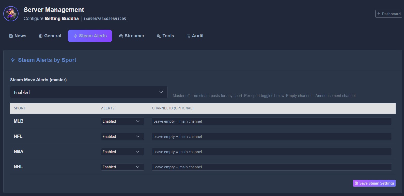This screenshot has height=196, width=404.
Task: Focus the MLB channel ID field
Action: pyautogui.click(x=272, y=121)
